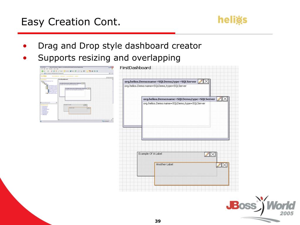
Task: Select the 'FirstDashboard' title text
Action: click(135, 68)
